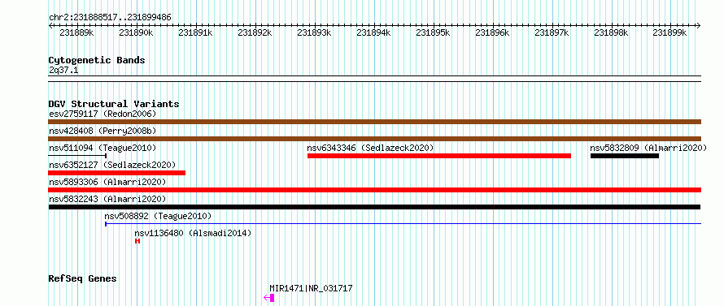
Task: Click the 231894k ruler tick label
Action: [373, 32]
